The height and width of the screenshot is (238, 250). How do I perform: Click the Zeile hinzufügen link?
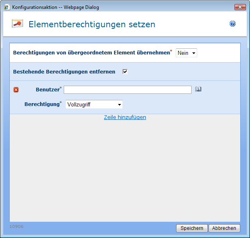click(x=125, y=117)
